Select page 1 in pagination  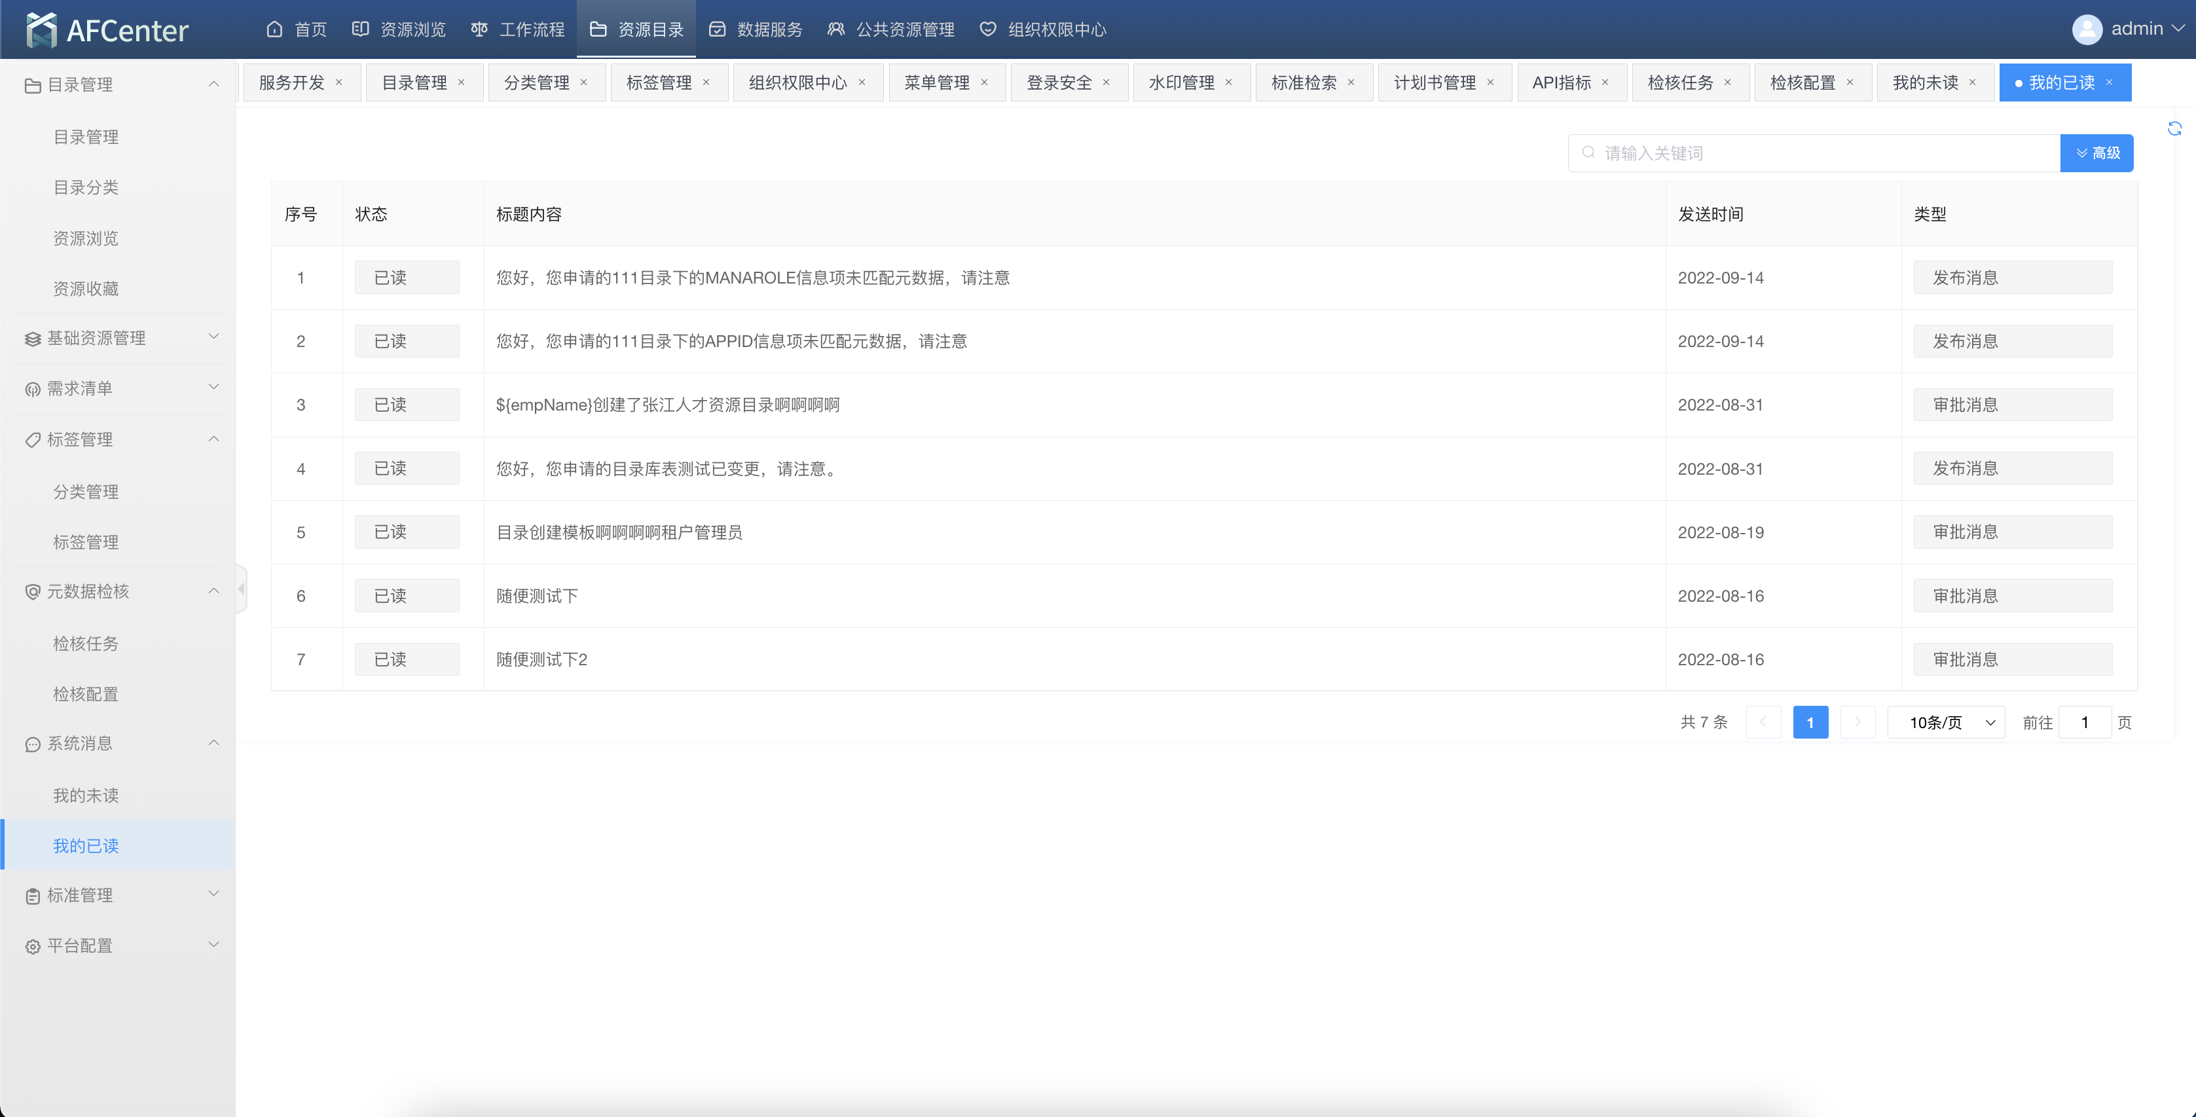pos(1810,722)
